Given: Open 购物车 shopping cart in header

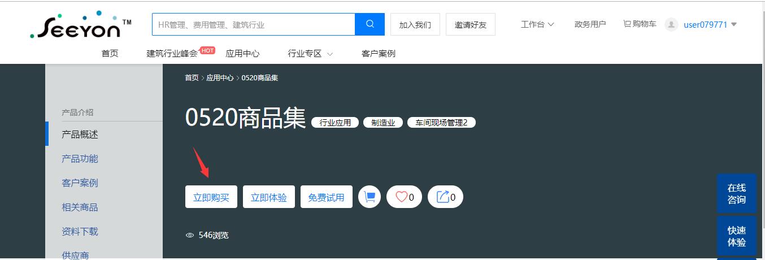Looking at the screenshot, I should click(x=640, y=24).
